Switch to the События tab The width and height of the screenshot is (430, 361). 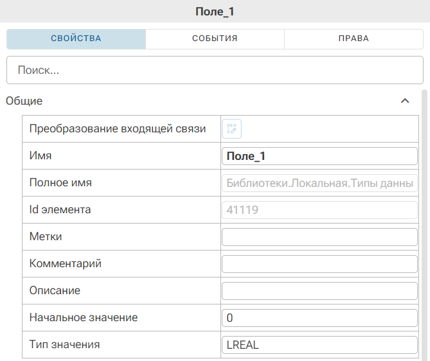point(215,39)
